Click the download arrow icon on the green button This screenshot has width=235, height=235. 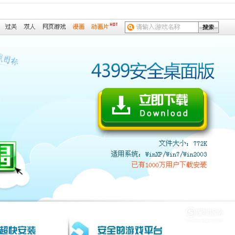point(121,105)
